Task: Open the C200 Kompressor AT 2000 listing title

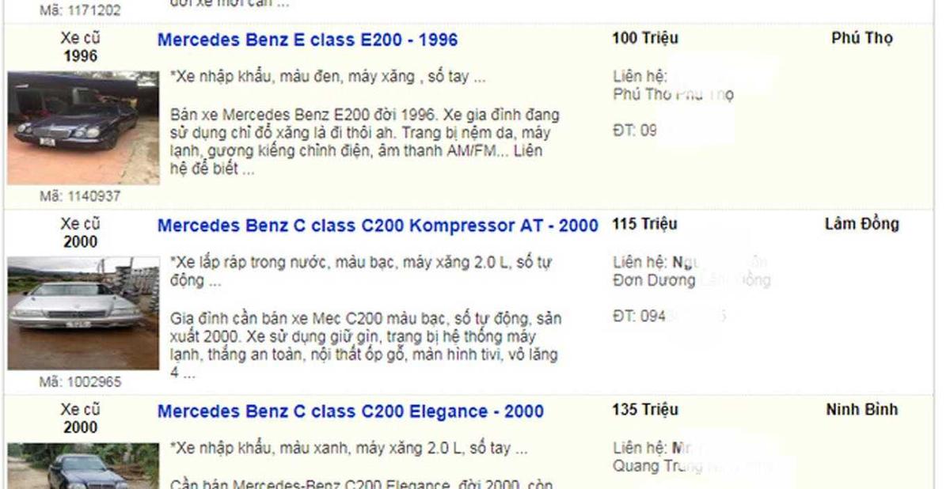Action: pyautogui.click(x=378, y=226)
